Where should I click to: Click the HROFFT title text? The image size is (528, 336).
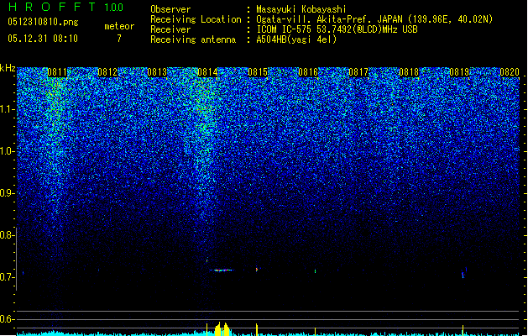(52, 7)
